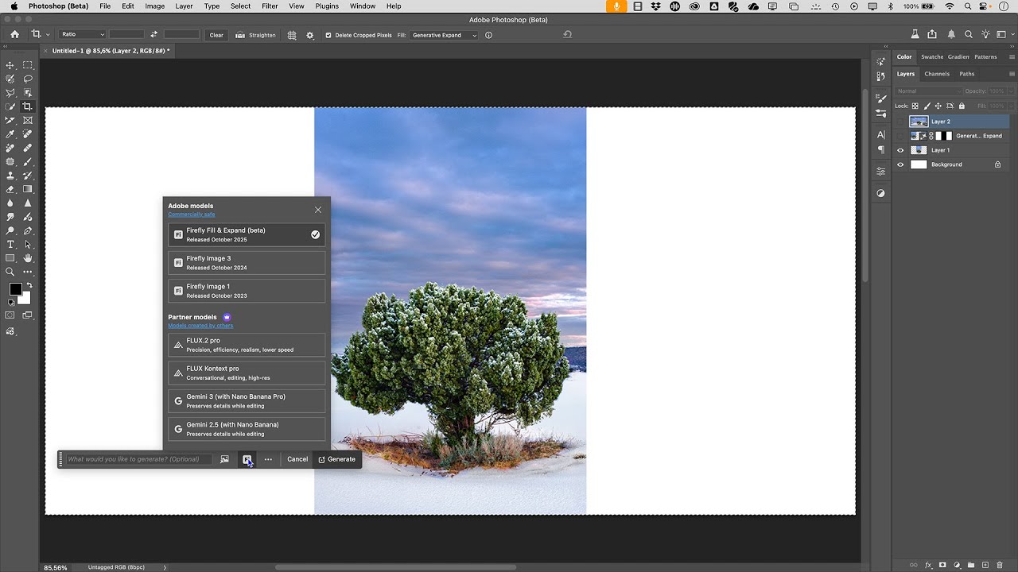Click the foreground color swatch
The width and height of the screenshot is (1018, 572).
click(15, 289)
